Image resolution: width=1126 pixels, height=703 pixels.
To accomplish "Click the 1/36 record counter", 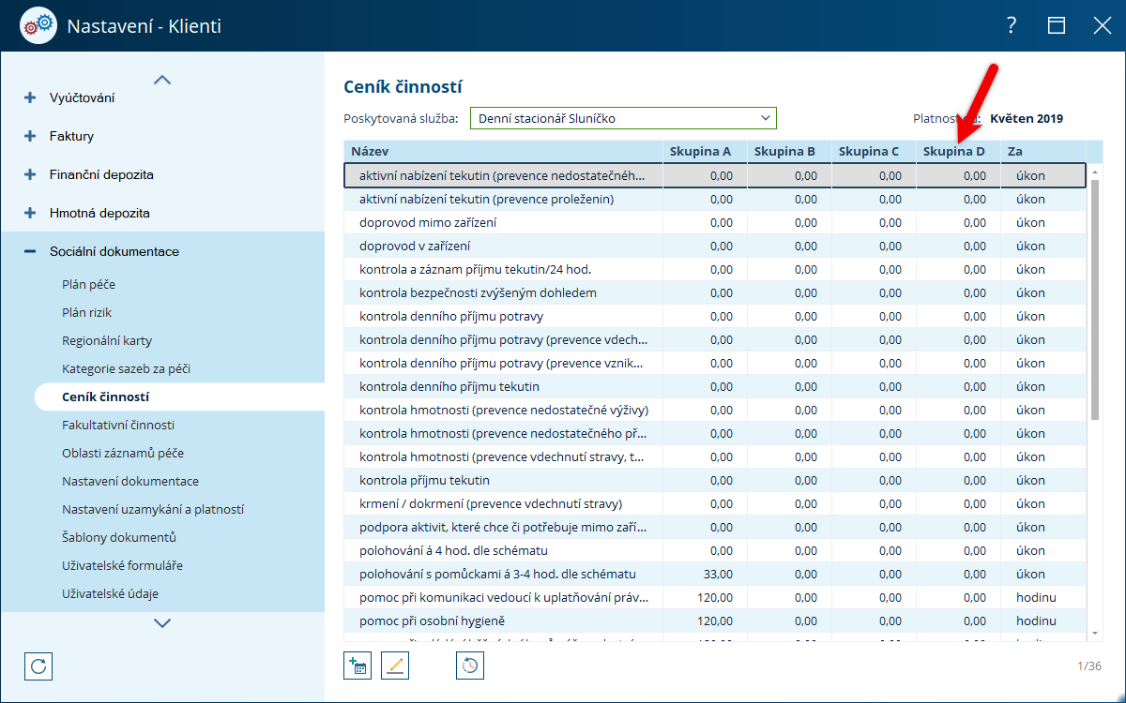I will point(1088,666).
